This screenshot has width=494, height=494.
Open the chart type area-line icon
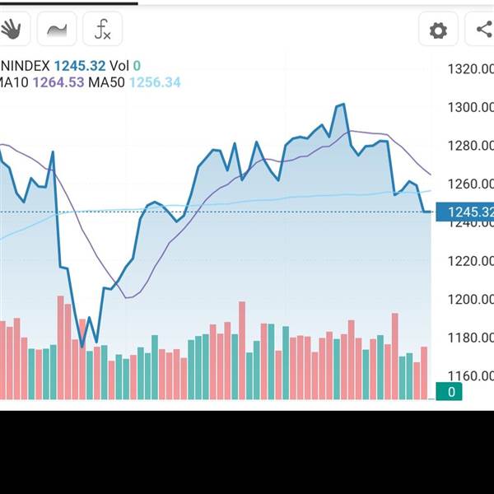[x=57, y=29]
